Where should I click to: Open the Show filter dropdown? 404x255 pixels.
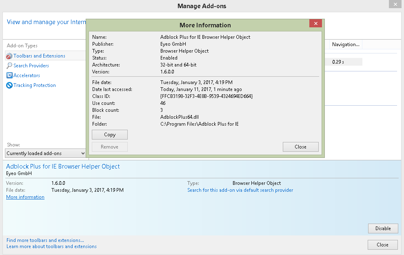(x=83, y=153)
